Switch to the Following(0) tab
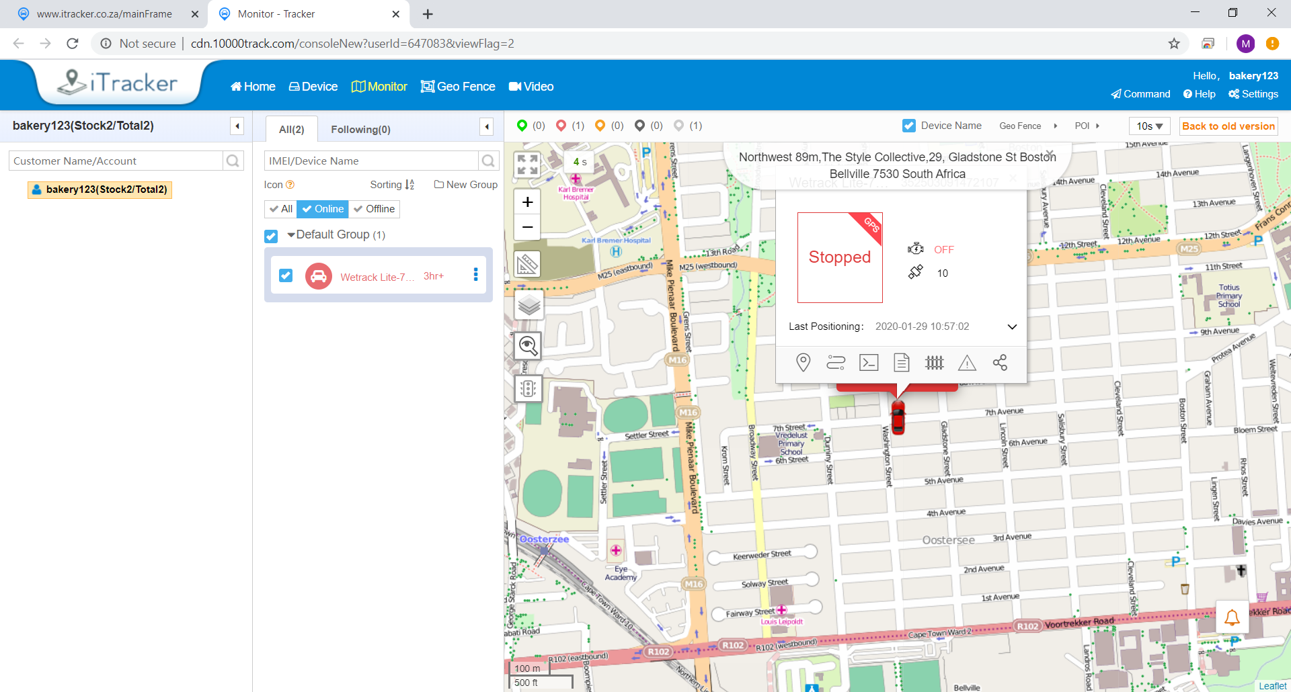 pos(360,129)
